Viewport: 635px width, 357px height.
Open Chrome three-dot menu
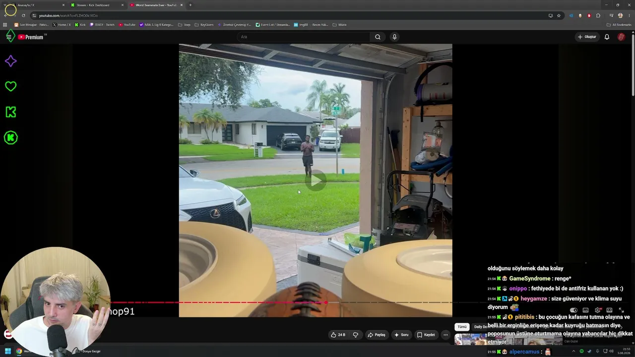[x=629, y=15]
